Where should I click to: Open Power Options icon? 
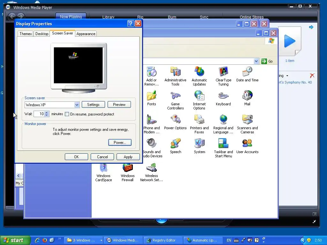pos(175,122)
